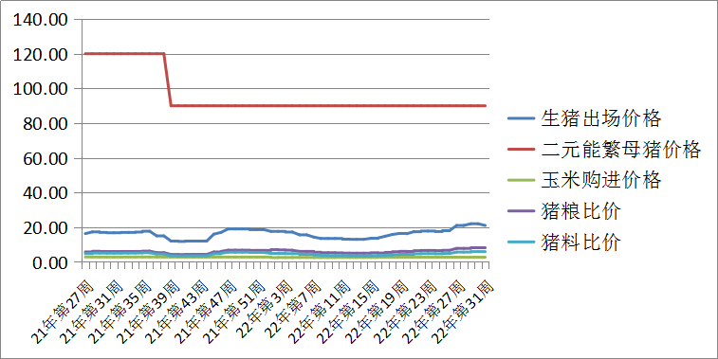This screenshot has width=718, height=359.
Task: Click the 80.00 y-axis label
Action: [45, 124]
